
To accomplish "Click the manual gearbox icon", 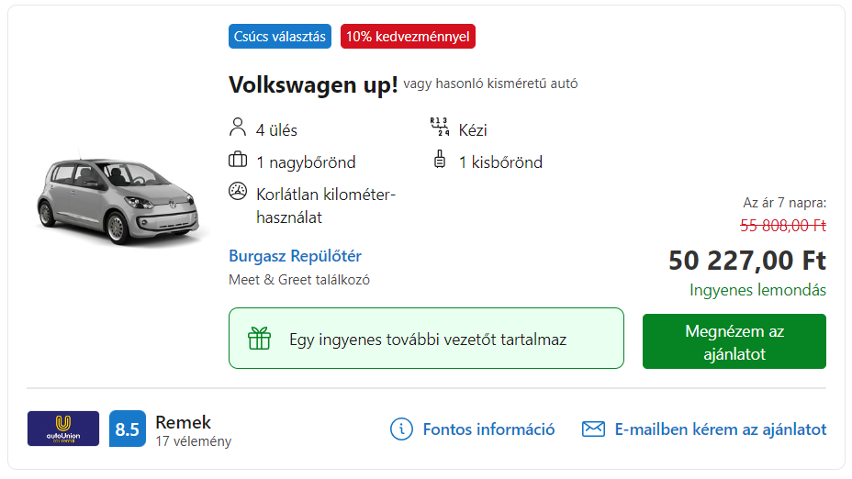I will (x=440, y=127).
